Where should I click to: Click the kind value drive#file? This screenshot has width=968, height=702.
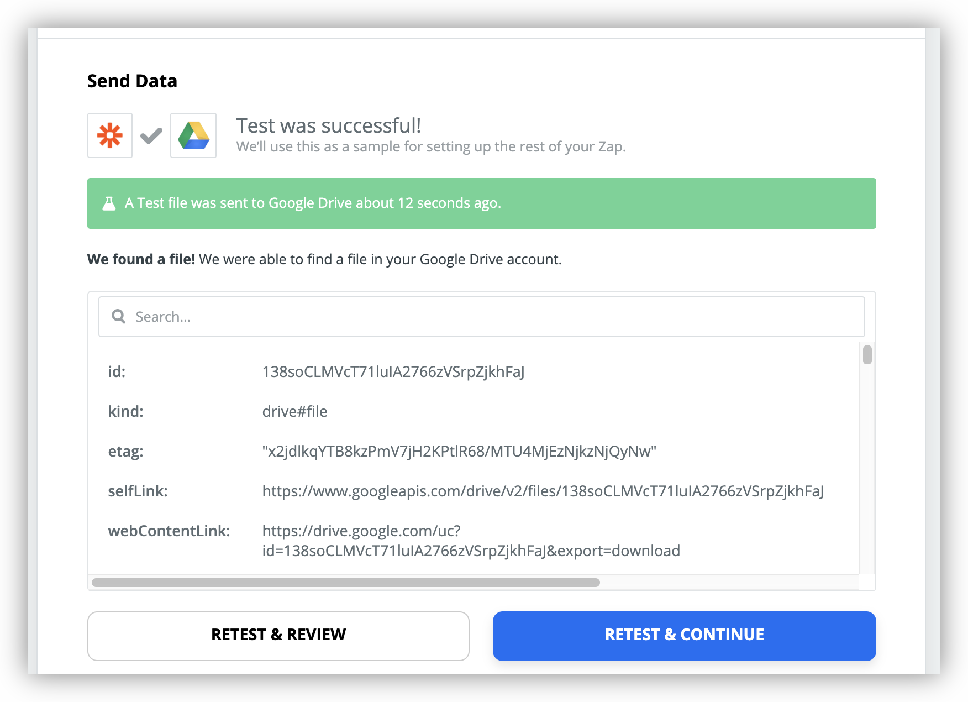coord(294,411)
